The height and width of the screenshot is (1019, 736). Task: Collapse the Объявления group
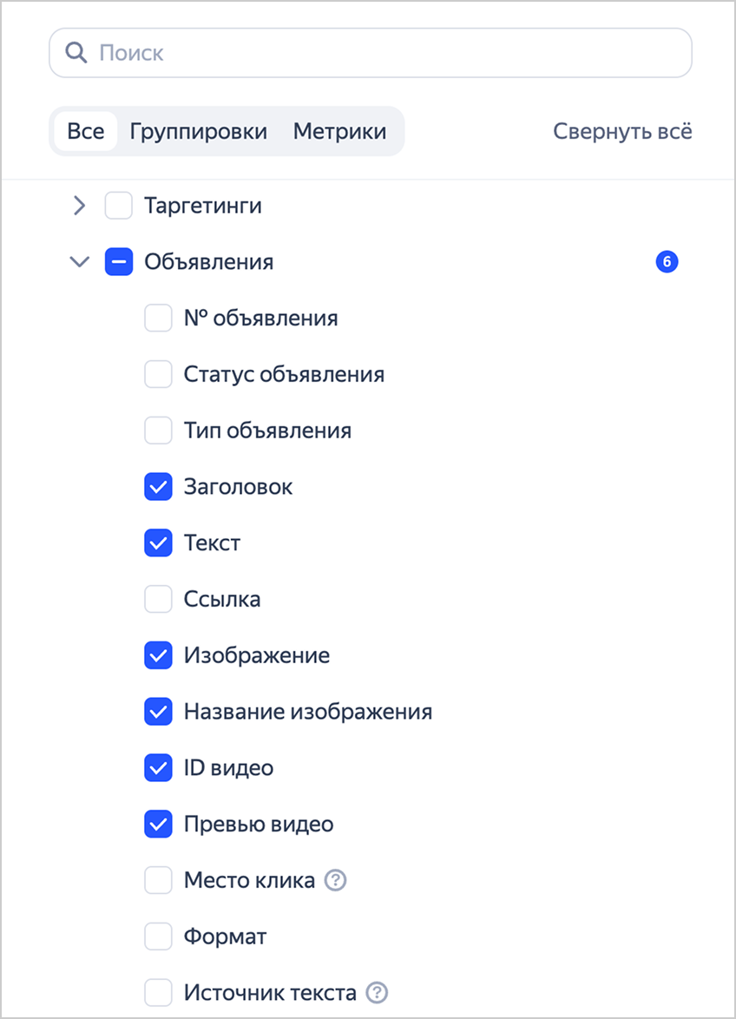(80, 261)
